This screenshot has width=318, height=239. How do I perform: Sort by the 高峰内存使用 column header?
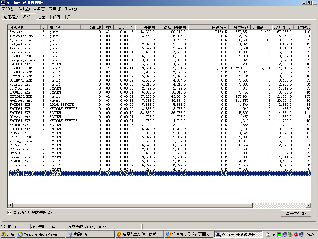(x=173, y=27)
